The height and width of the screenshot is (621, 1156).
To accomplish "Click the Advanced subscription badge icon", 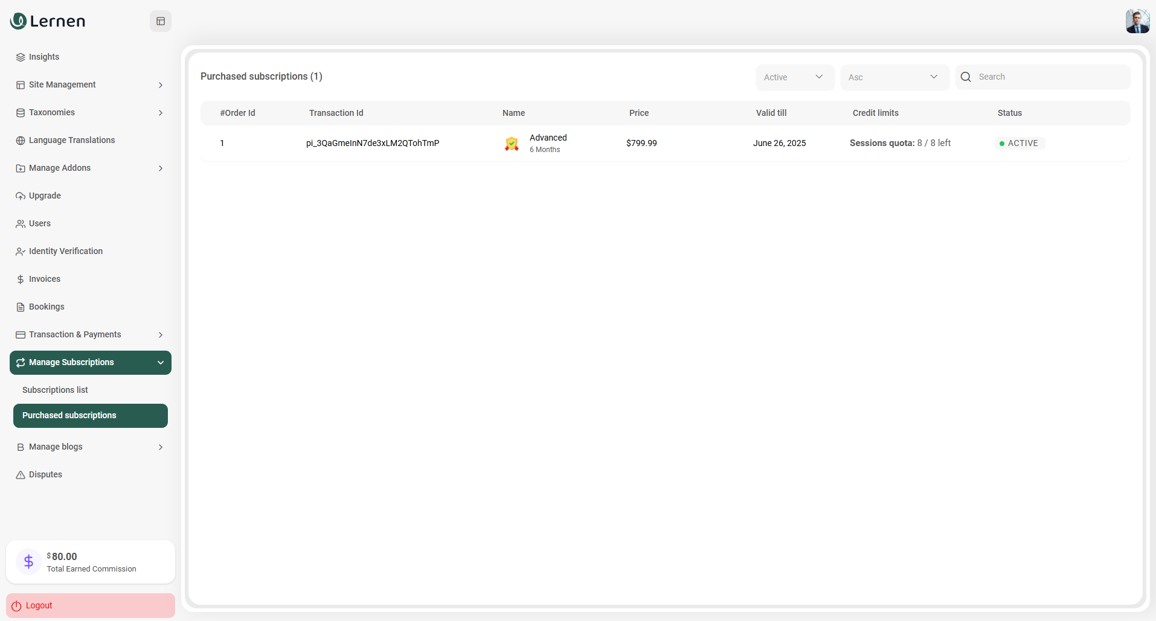I will [512, 144].
